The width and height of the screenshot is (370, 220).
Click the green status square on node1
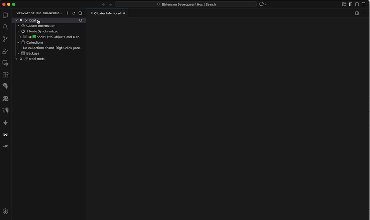point(34,37)
